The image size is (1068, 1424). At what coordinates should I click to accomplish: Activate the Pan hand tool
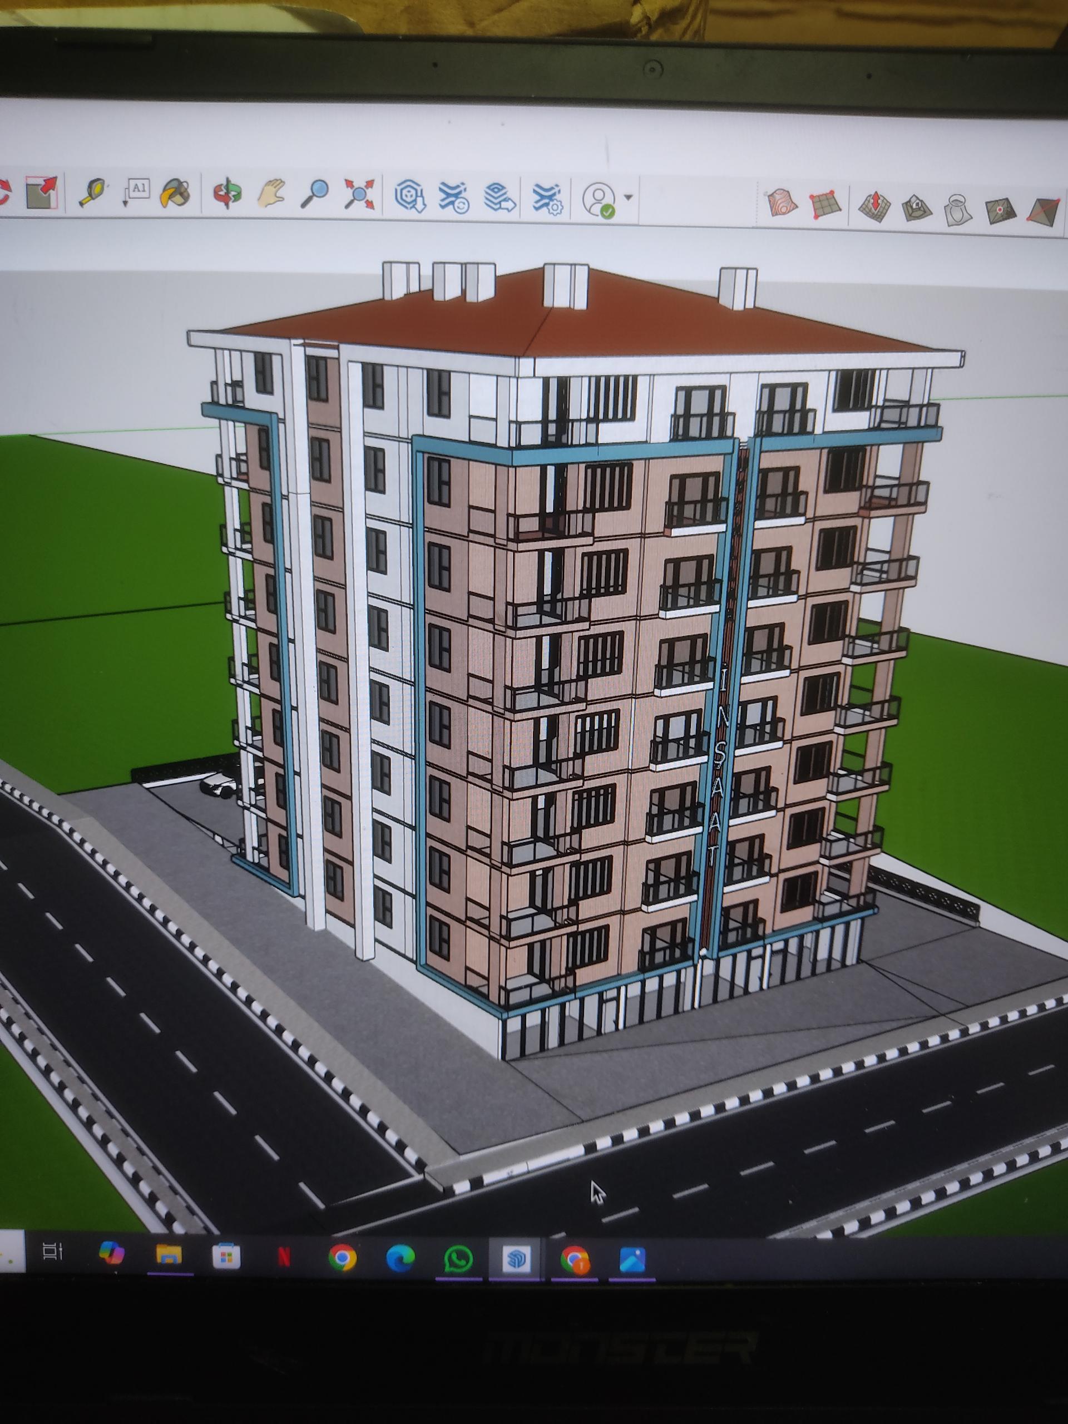tap(271, 194)
